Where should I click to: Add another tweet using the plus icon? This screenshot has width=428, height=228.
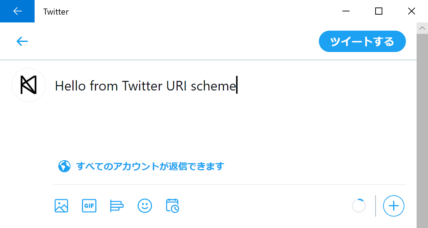[x=393, y=206]
